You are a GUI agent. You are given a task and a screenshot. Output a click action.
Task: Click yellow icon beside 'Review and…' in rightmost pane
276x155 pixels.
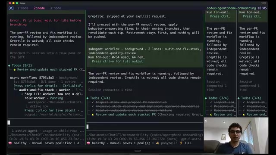point(244,115)
